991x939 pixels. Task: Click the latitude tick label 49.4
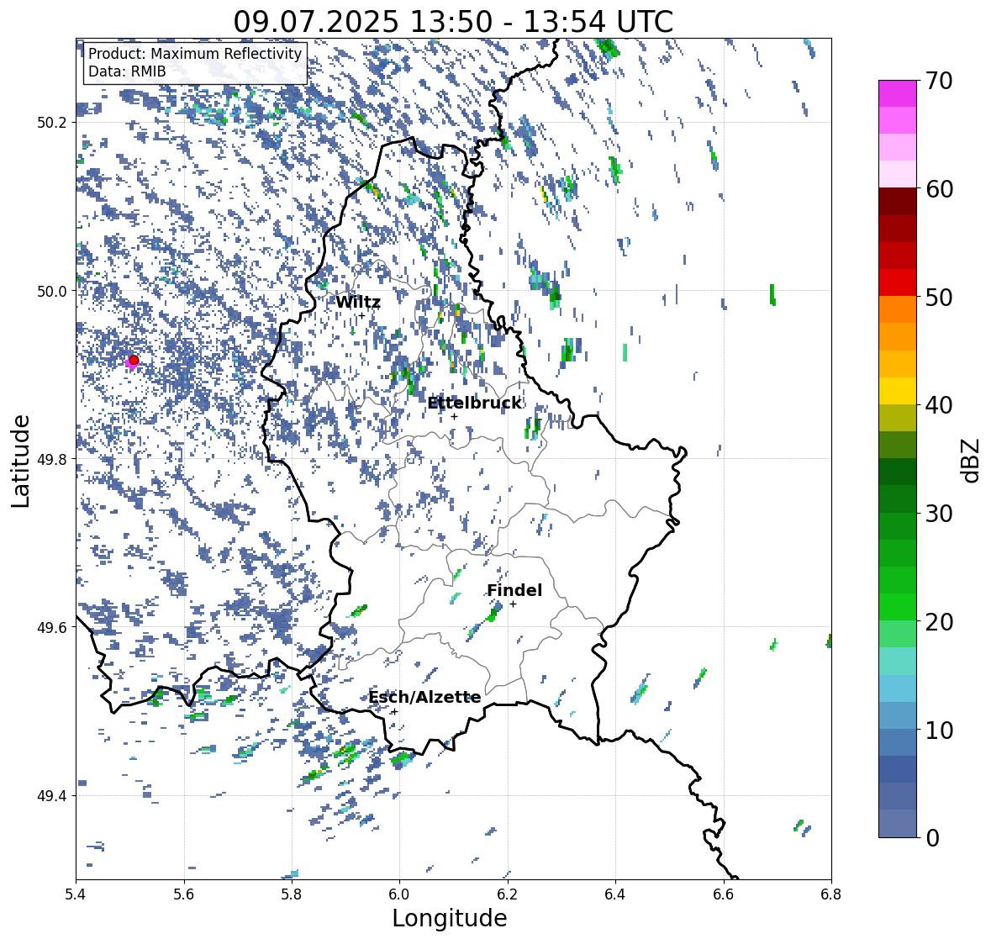[52, 796]
